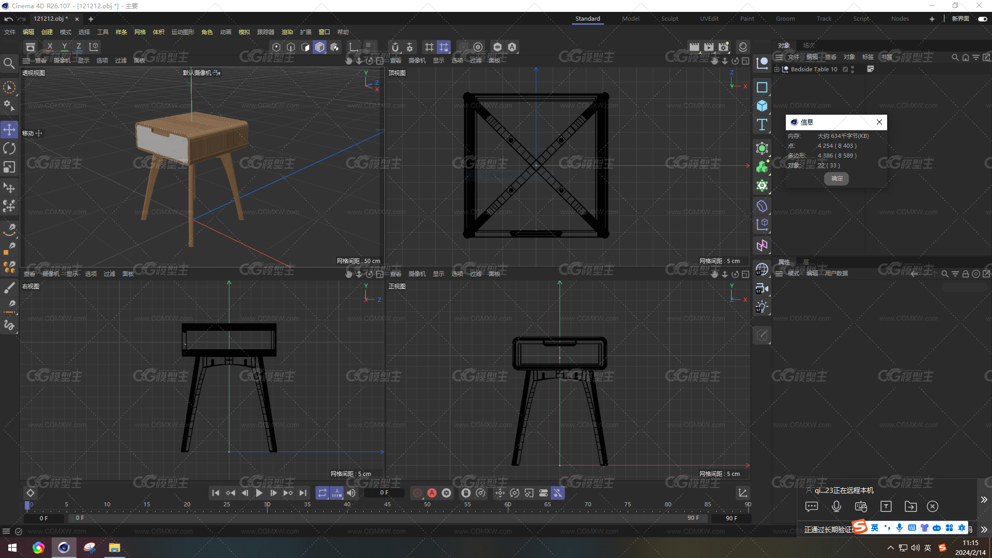Expand collapsed sidebar chevron near remote panel
Screen dimensions: 992x558
[x=984, y=500]
